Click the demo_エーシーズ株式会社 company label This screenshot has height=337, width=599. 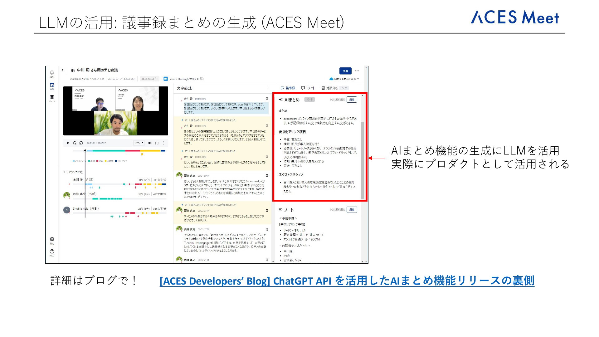point(122,79)
